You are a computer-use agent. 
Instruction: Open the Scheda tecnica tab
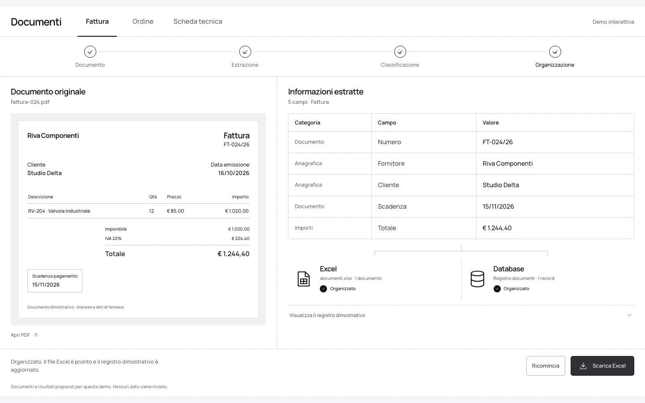[x=198, y=21]
